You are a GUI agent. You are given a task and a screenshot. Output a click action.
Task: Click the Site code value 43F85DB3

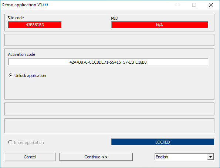[35, 25]
